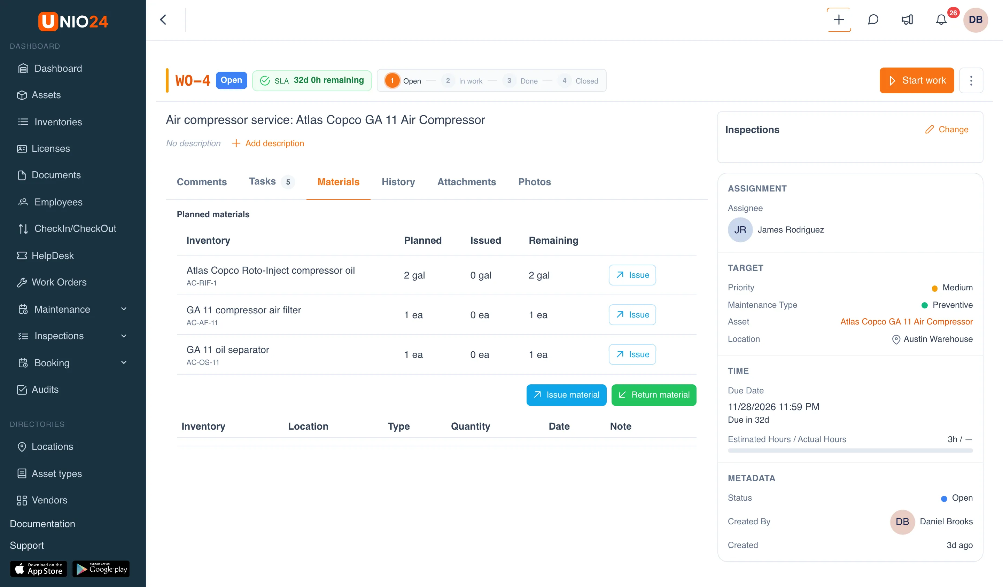Click the green Return material button

tap(654, 395)
